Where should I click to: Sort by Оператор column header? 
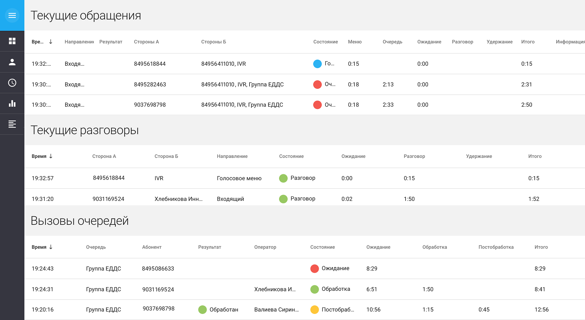(x=265, y=247)
